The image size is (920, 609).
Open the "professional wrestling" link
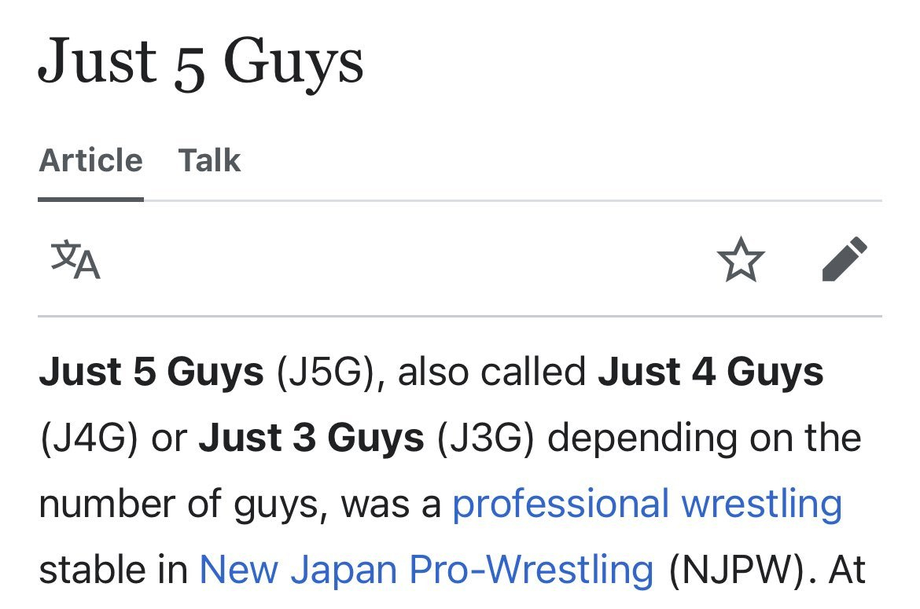[646, 504]
